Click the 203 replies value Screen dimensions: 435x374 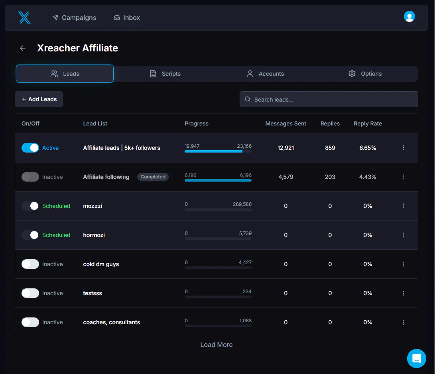(330, 177)
